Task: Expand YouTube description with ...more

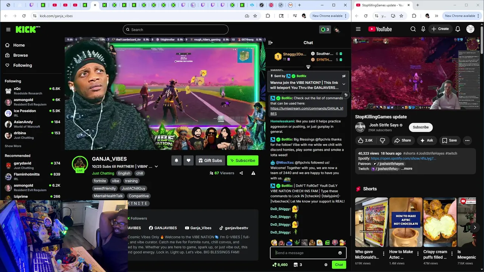Action: pyautogui.click(x=407, y=169)
